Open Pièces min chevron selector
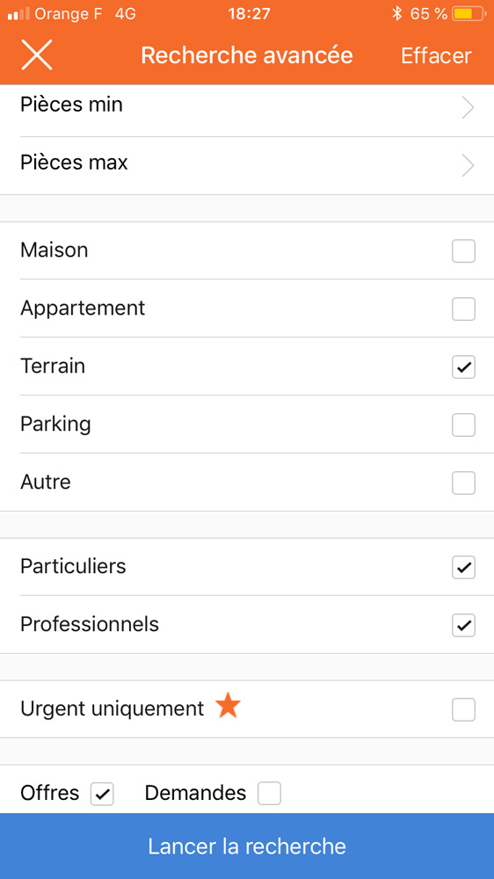This screenshot has width=494, height=879. coord(468,107)
